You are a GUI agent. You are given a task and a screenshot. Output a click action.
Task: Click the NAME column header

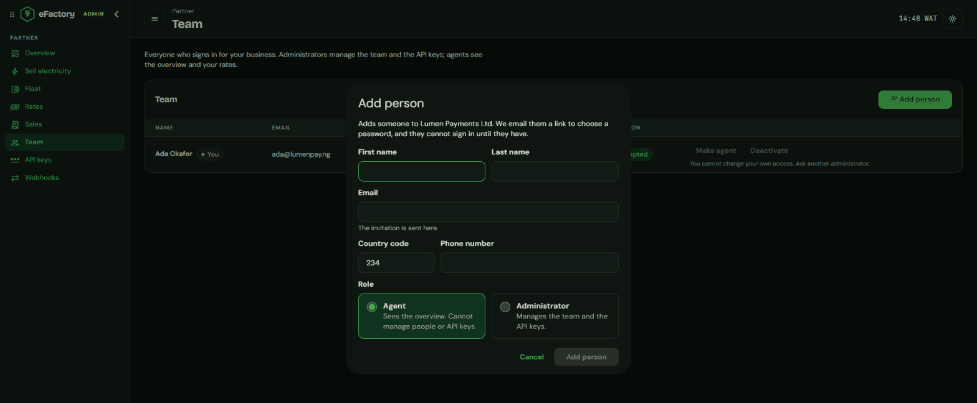(164, 128)
